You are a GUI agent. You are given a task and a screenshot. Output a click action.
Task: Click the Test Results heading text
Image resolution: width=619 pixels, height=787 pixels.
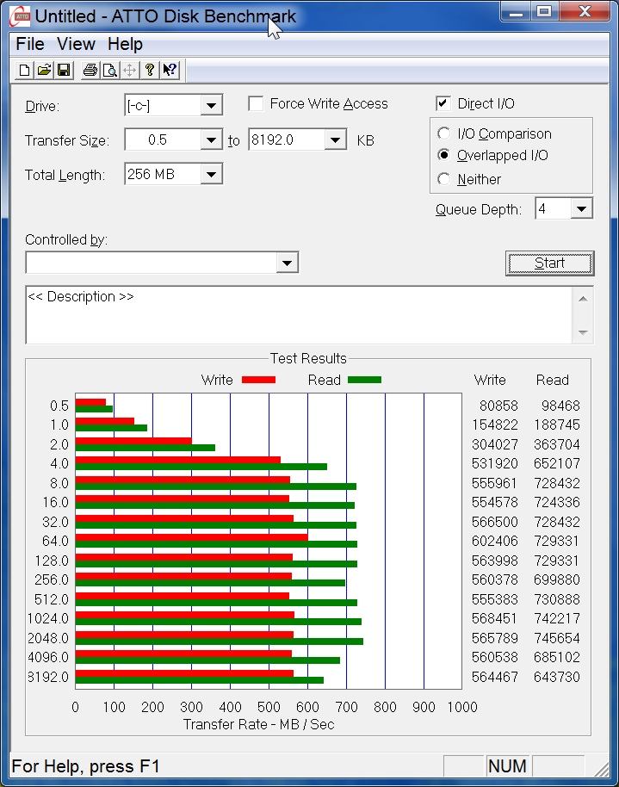tap(308, 358)
